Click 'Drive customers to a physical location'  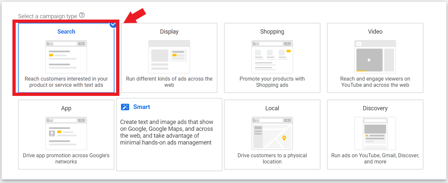[272, 159]
